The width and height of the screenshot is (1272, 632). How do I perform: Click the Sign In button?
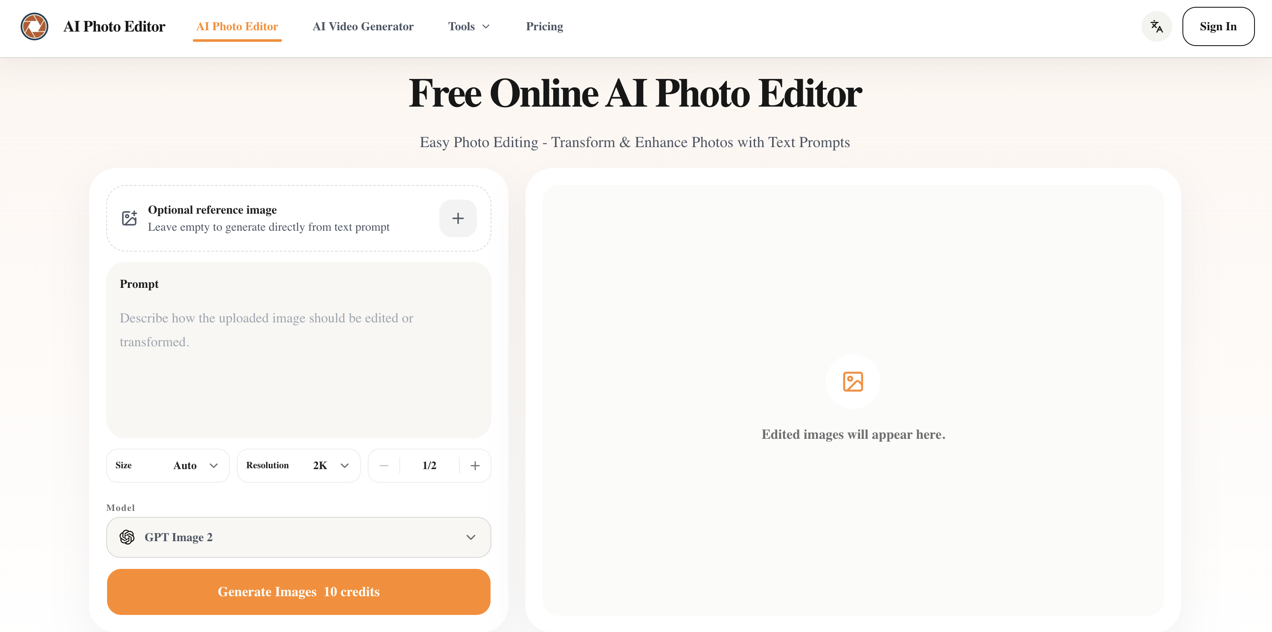pos(1218,27)
